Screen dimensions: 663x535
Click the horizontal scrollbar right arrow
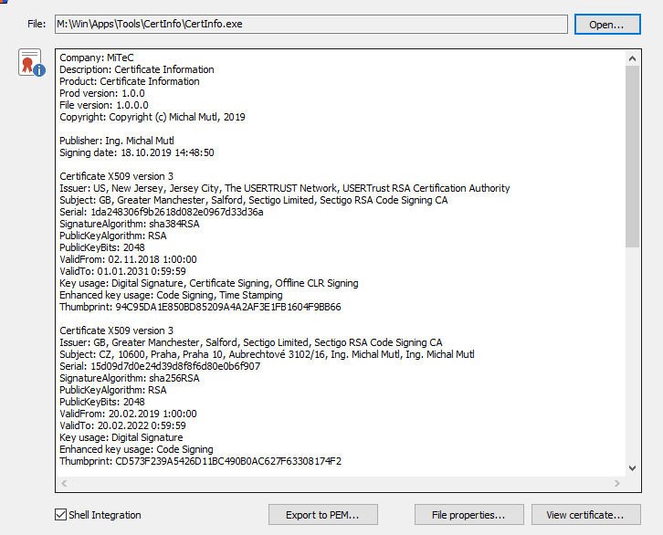click(617, 483)
